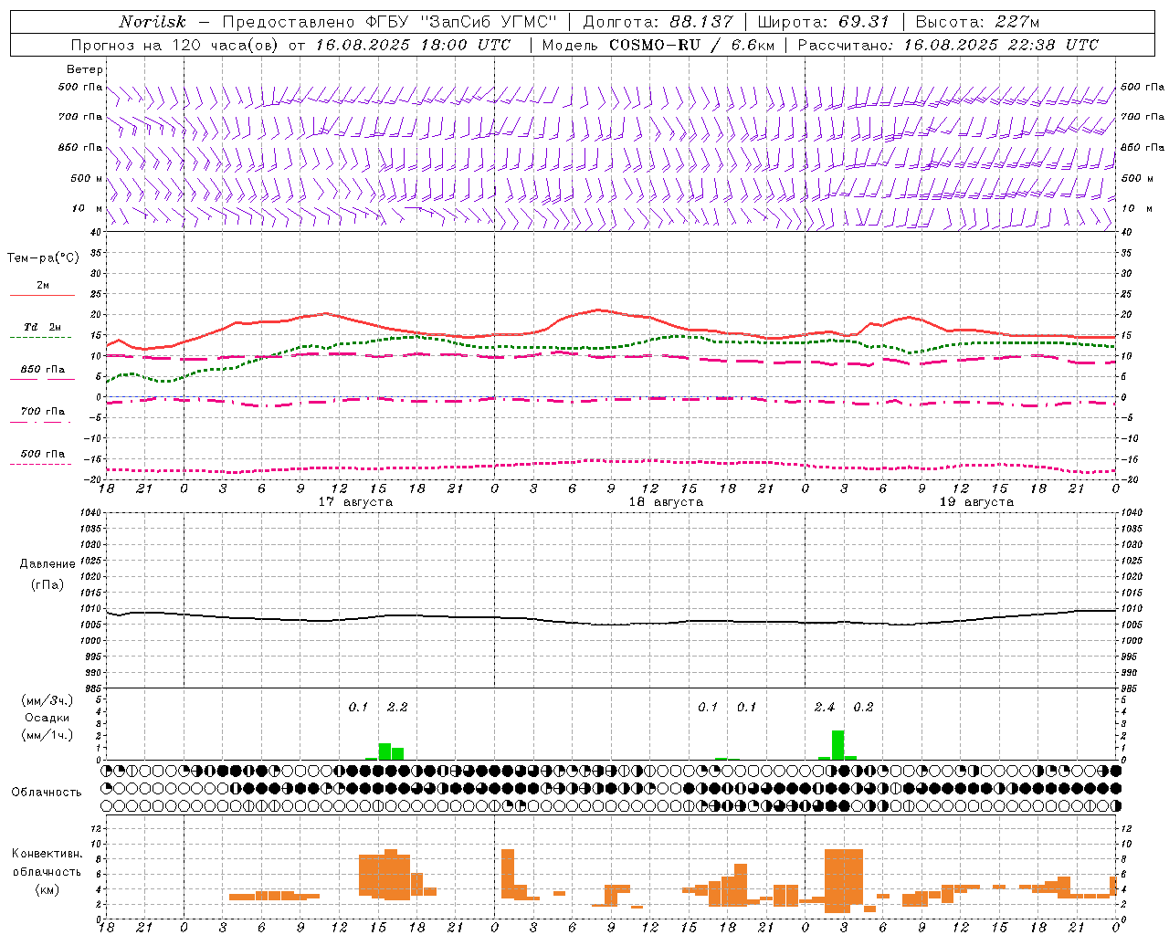The height and width of the screenshot is (935, 1169).
Task: Click the 'Модель COSMO-RU / 6.6км' label
Action: point(658,45)
